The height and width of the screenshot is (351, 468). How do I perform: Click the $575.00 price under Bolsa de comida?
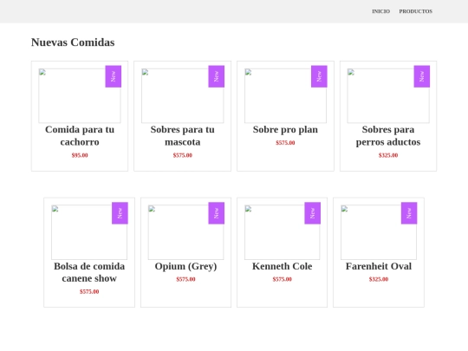(89, 291)
